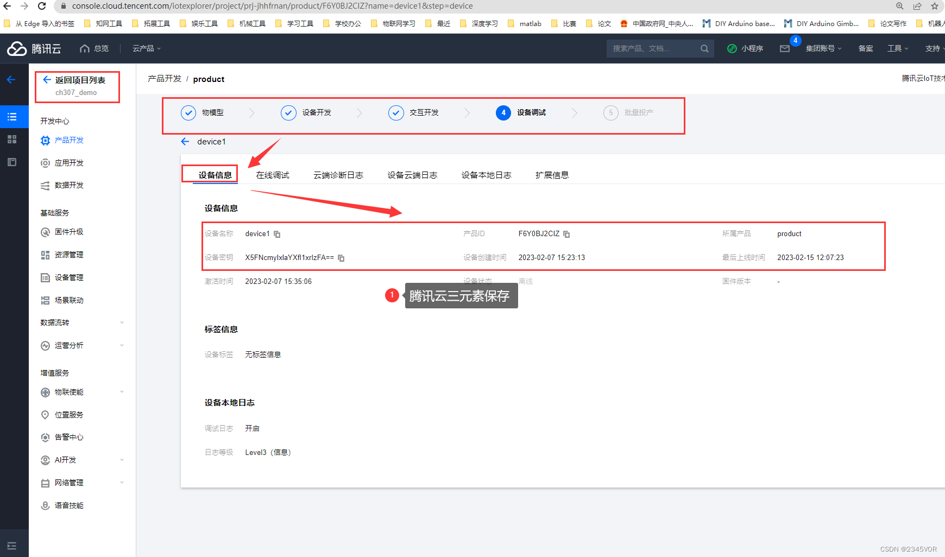Select the 设备调试 step
The width and height of the screenshot is (945, 557).
[x=521, y=112]
